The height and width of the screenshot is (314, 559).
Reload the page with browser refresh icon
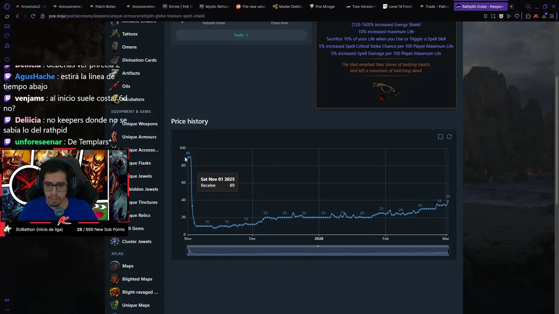pyautogui.click(x=33, y=16)
